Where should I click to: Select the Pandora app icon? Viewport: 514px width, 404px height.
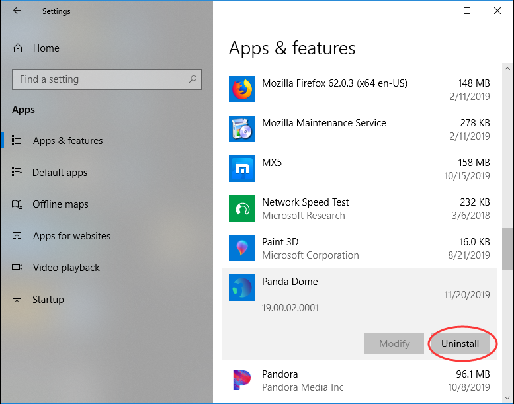242,380
